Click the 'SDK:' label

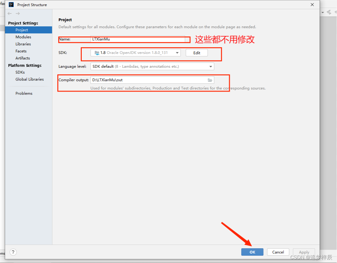point(63,52)
